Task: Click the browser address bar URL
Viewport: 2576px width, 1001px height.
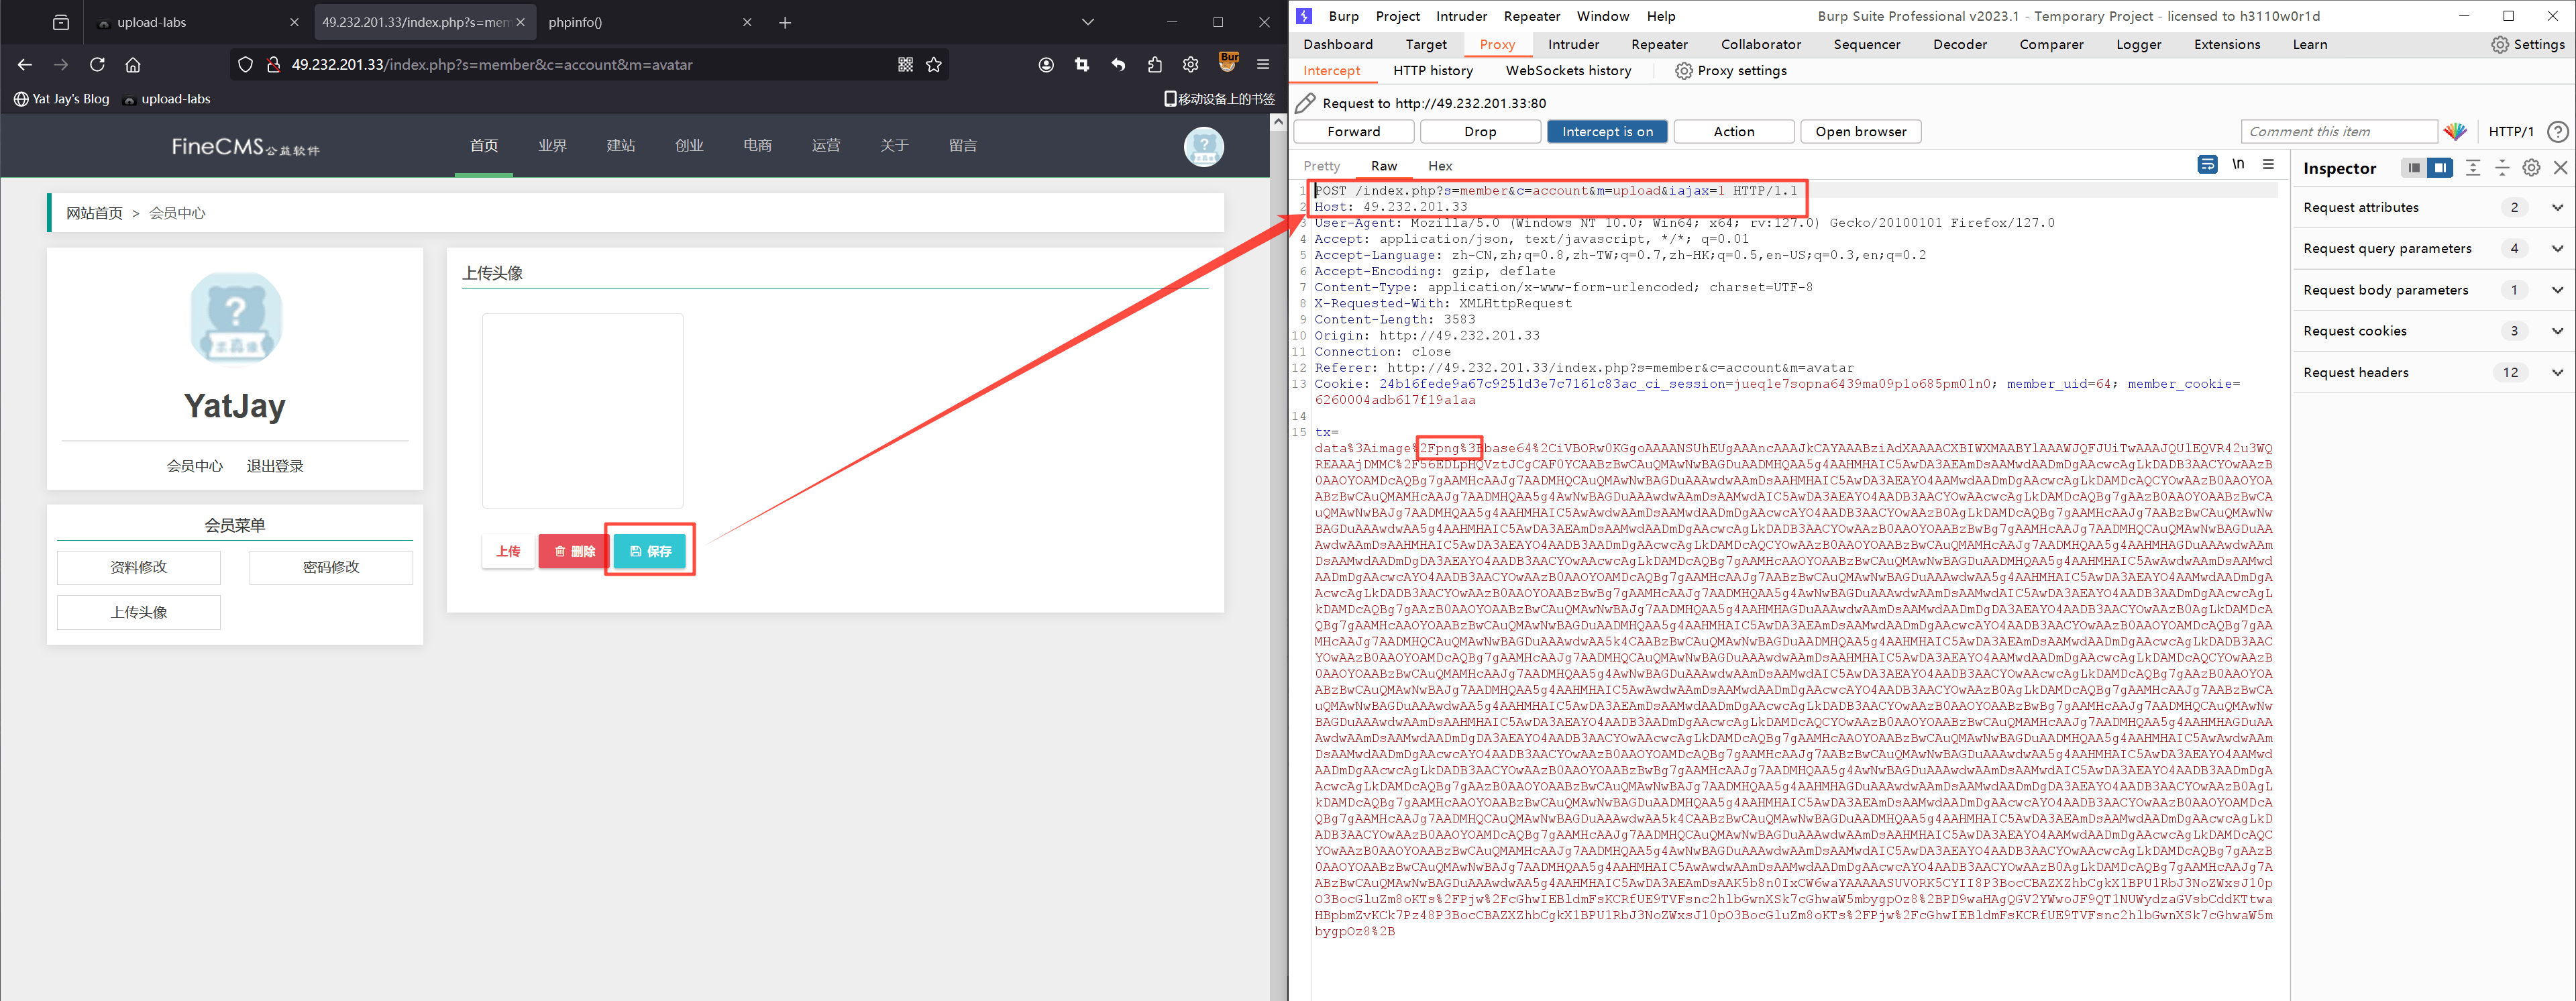Action: click(x=492, y=65)
